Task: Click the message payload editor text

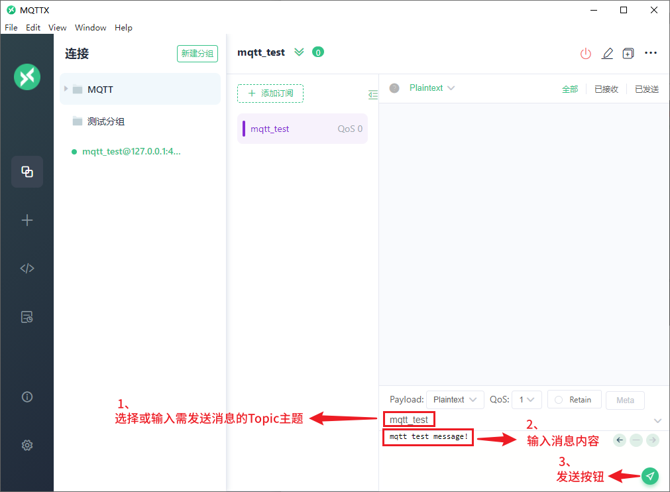Action: point(428,437)
